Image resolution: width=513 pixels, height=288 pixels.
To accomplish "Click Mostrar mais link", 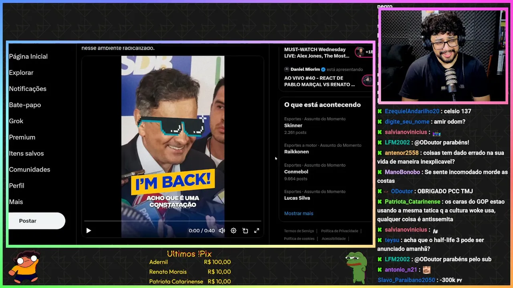I will tap(299, 214).
